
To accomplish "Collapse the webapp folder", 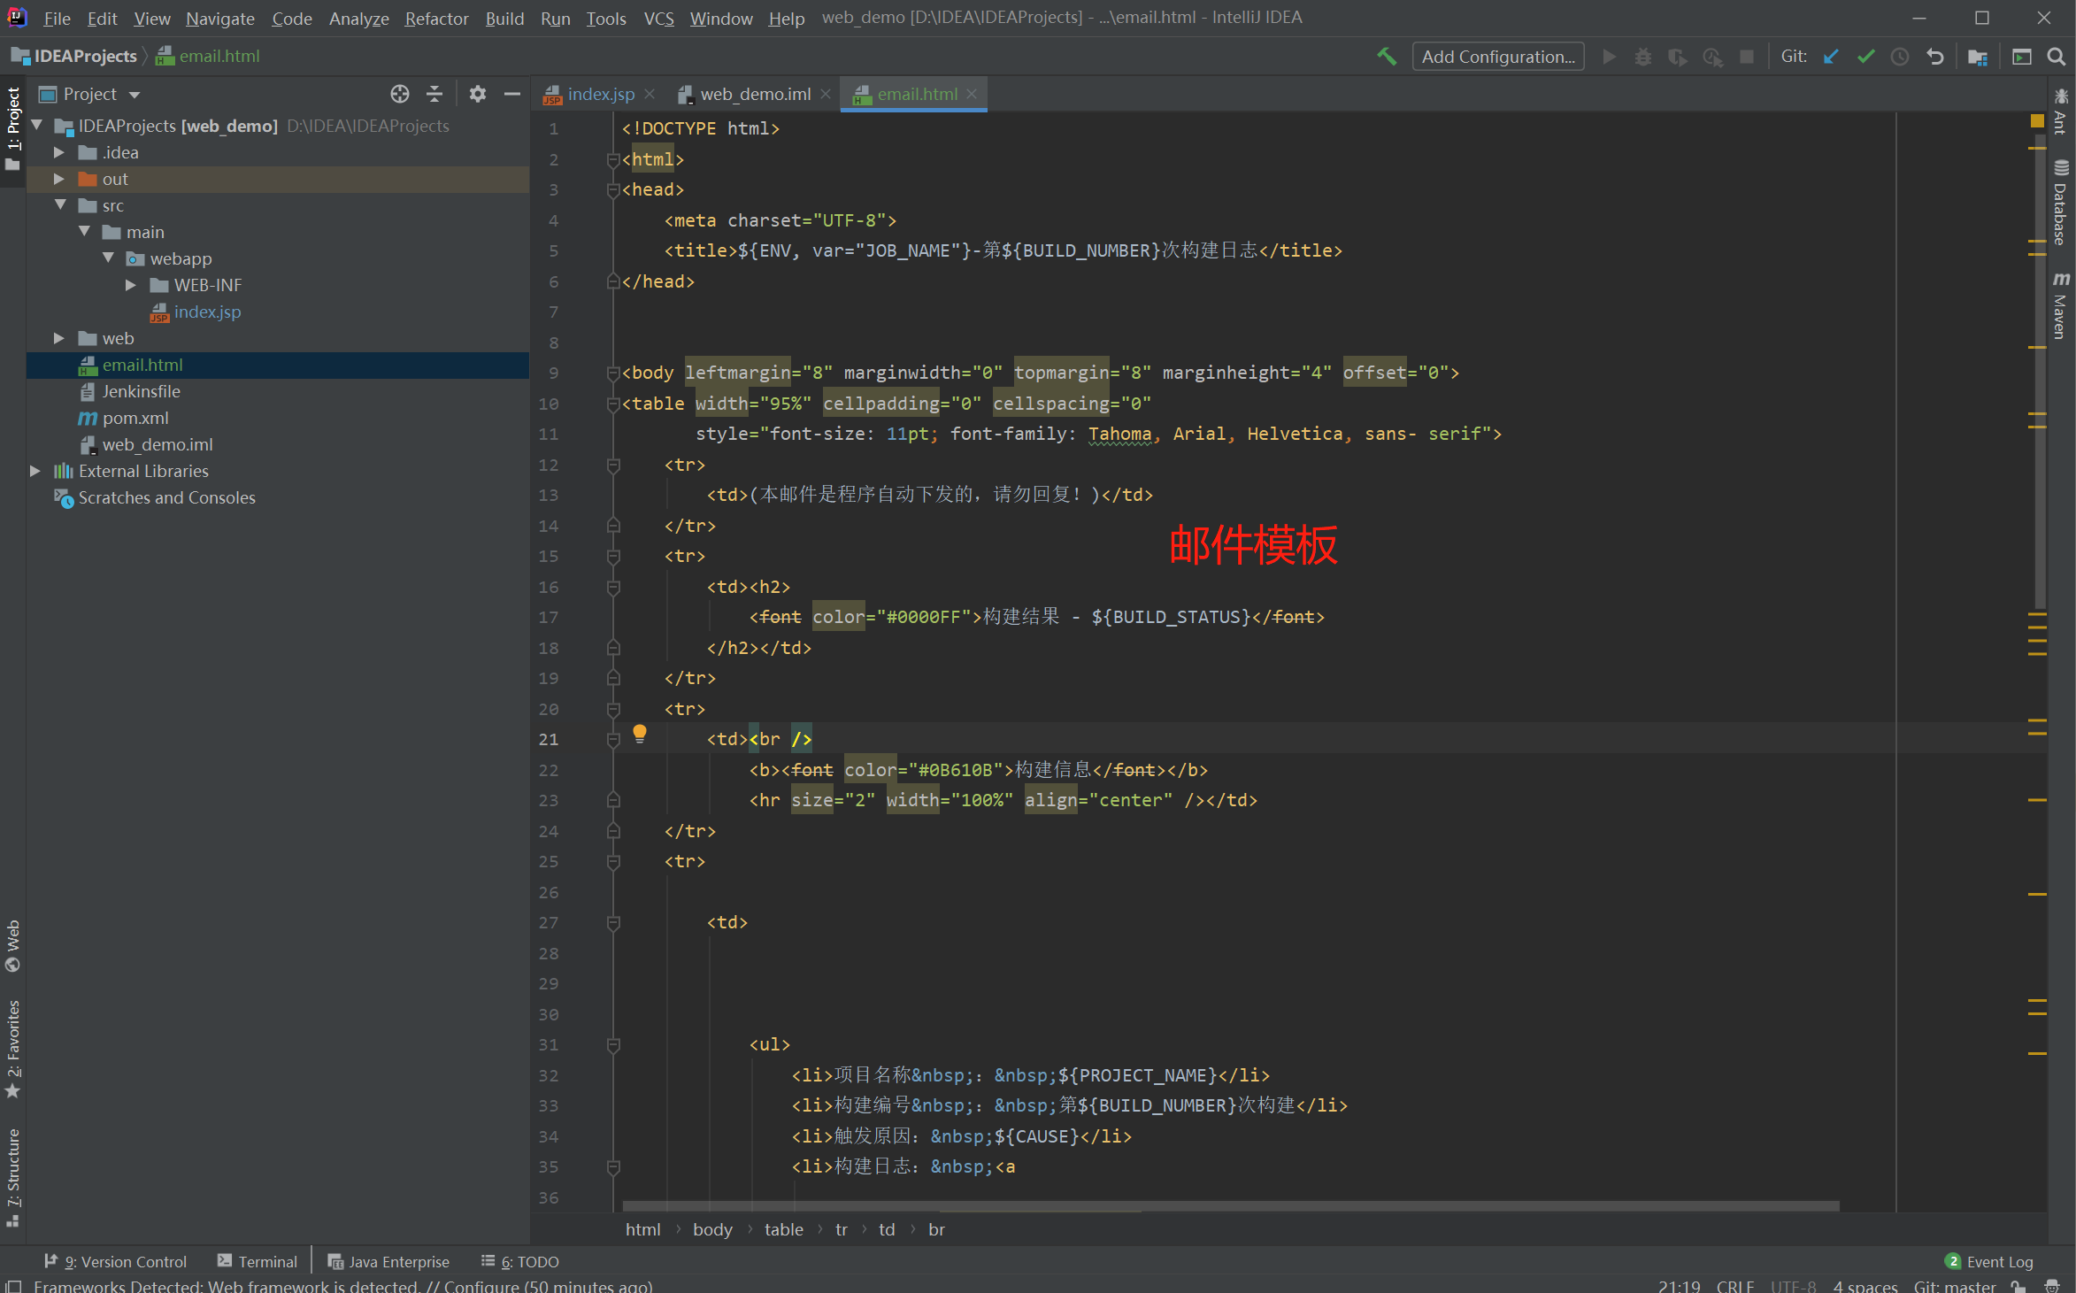I will (x=108, y=258).
